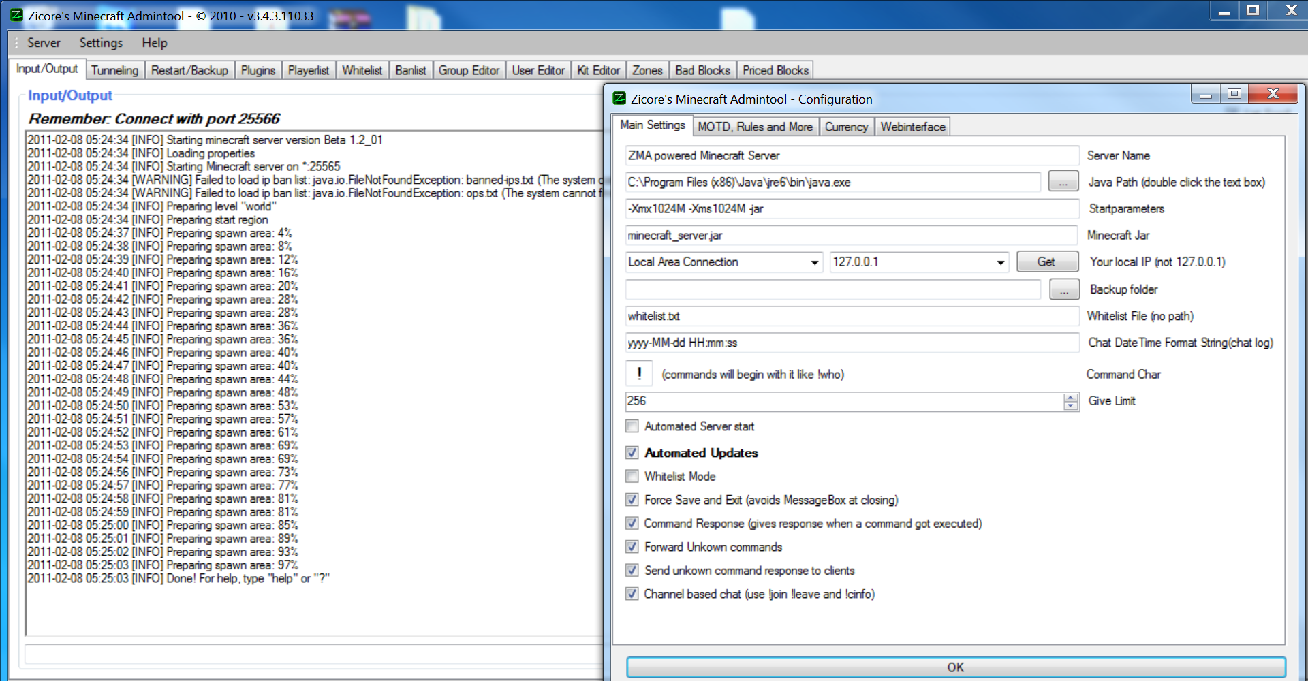The height and width of the screenshot is (681, 1308).
Task: Select the Kit Editor tab
Action: click(x=599, y=70)
